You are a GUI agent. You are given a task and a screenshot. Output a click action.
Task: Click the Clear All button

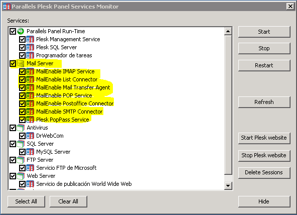coord(68,201)
